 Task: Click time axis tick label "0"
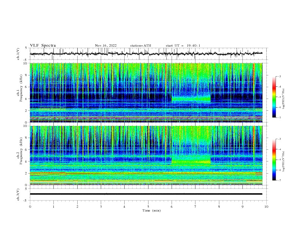(x=30, y=207)
